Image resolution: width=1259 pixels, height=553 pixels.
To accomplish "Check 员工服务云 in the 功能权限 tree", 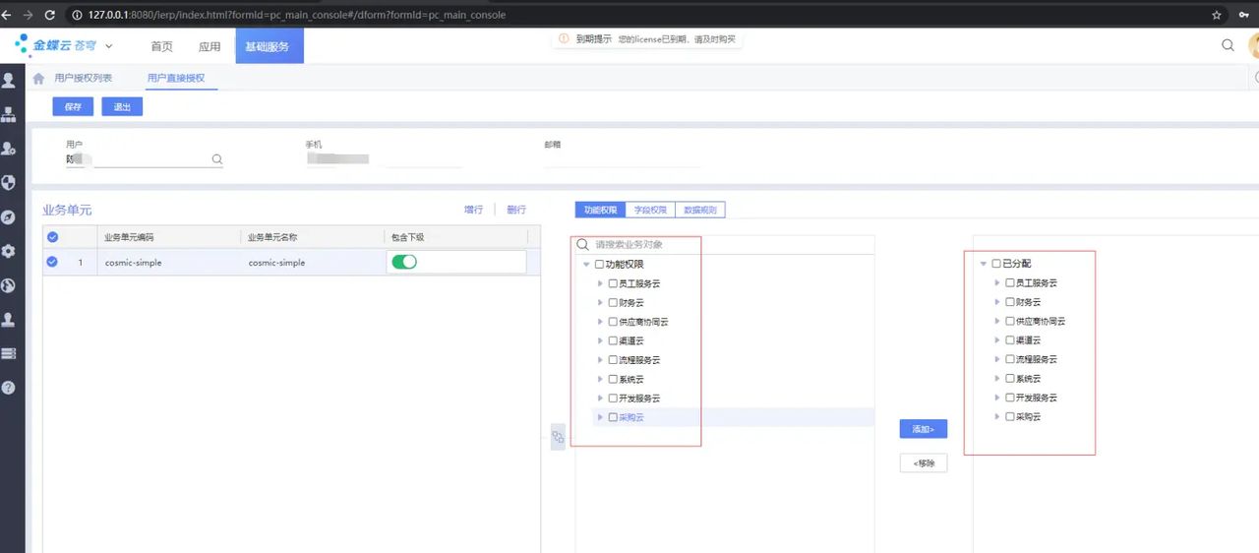I will [x=613, y=283].
